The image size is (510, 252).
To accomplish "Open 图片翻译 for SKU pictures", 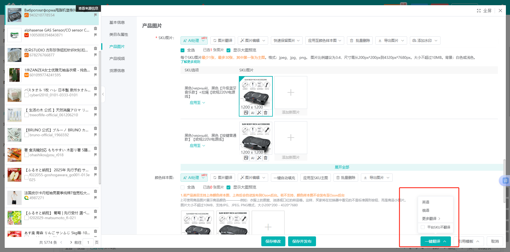I will click(x=222, y=40).
